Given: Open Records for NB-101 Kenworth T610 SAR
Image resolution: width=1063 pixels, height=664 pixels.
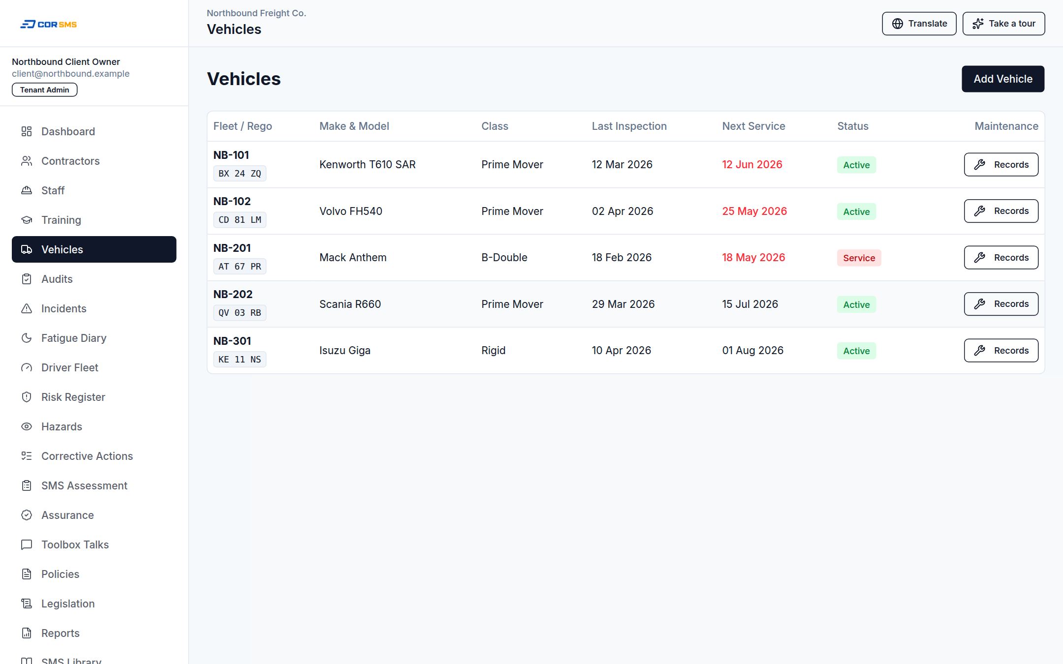Looking at the screenshot, I should (1001, 164).
